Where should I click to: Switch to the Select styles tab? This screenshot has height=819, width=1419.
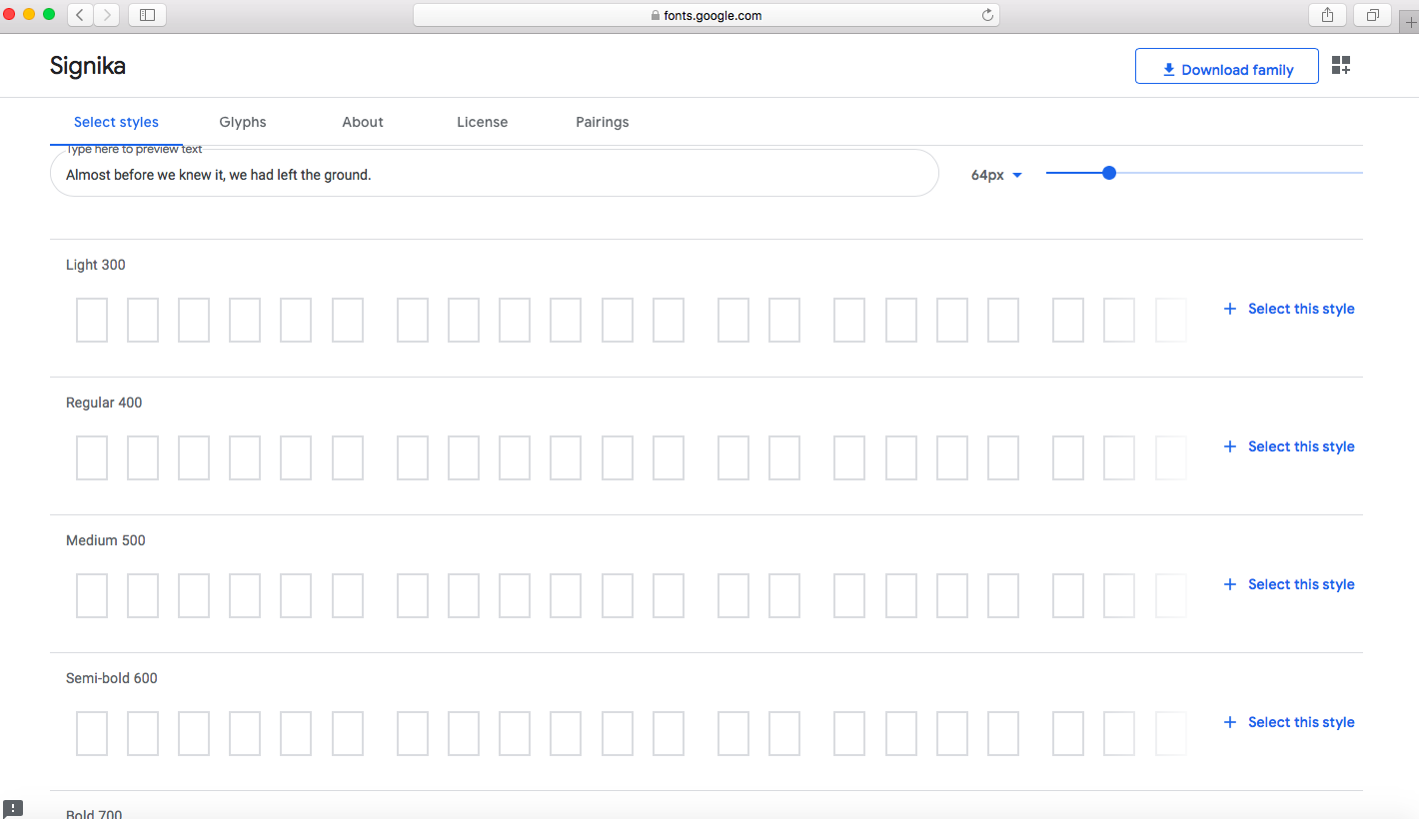(x=116, y=122)
